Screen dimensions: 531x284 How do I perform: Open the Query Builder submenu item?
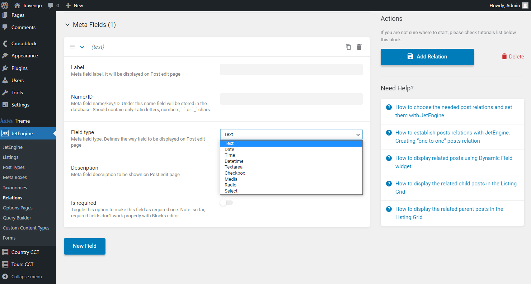[17, 218]
